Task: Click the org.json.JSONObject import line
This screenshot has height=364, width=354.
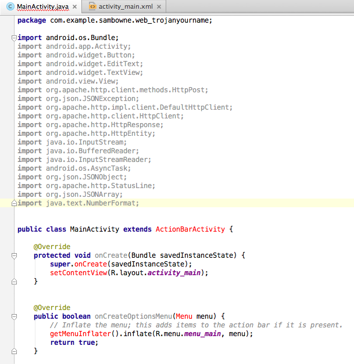Action: [x=72, y=177]
